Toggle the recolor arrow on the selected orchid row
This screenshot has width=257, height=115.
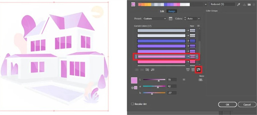pos(188,57)
